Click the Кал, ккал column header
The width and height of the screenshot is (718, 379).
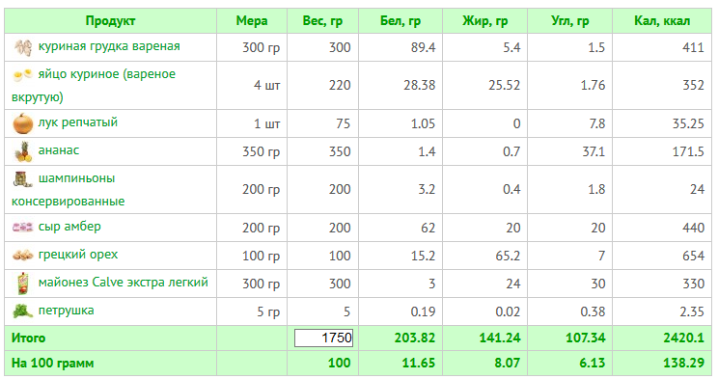tap(662, 21)
